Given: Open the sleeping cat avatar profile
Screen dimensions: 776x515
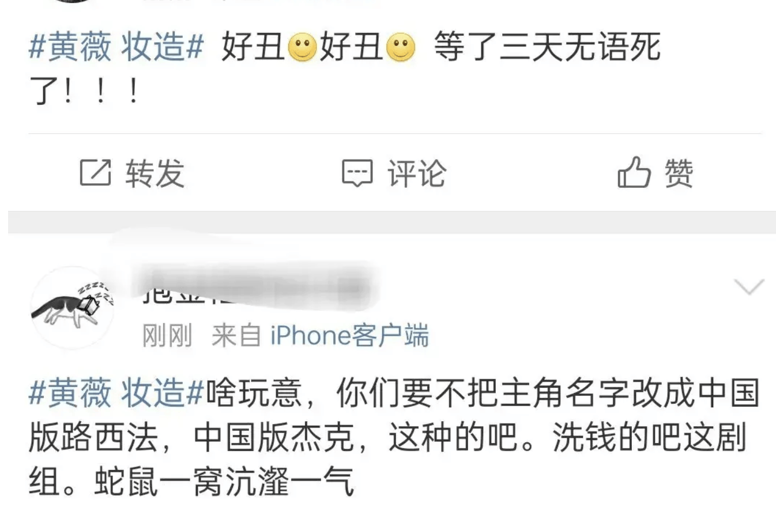Looking at the screenshot, I should point(72,307).
